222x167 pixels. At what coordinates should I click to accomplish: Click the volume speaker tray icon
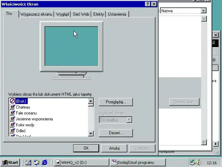point(199,162)
